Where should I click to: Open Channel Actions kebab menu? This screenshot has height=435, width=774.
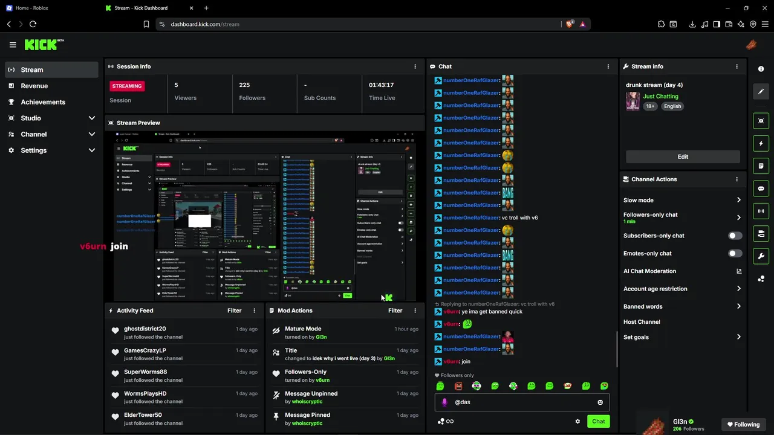tap(737, 179)
